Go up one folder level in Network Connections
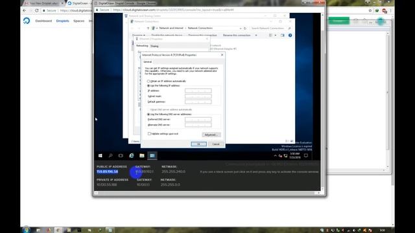The height and width of the screenshot is (233, 415). pos(148,28)
